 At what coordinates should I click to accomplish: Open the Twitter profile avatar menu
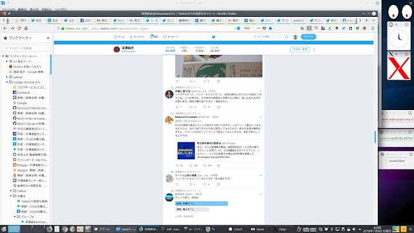[x=296, y=37]
